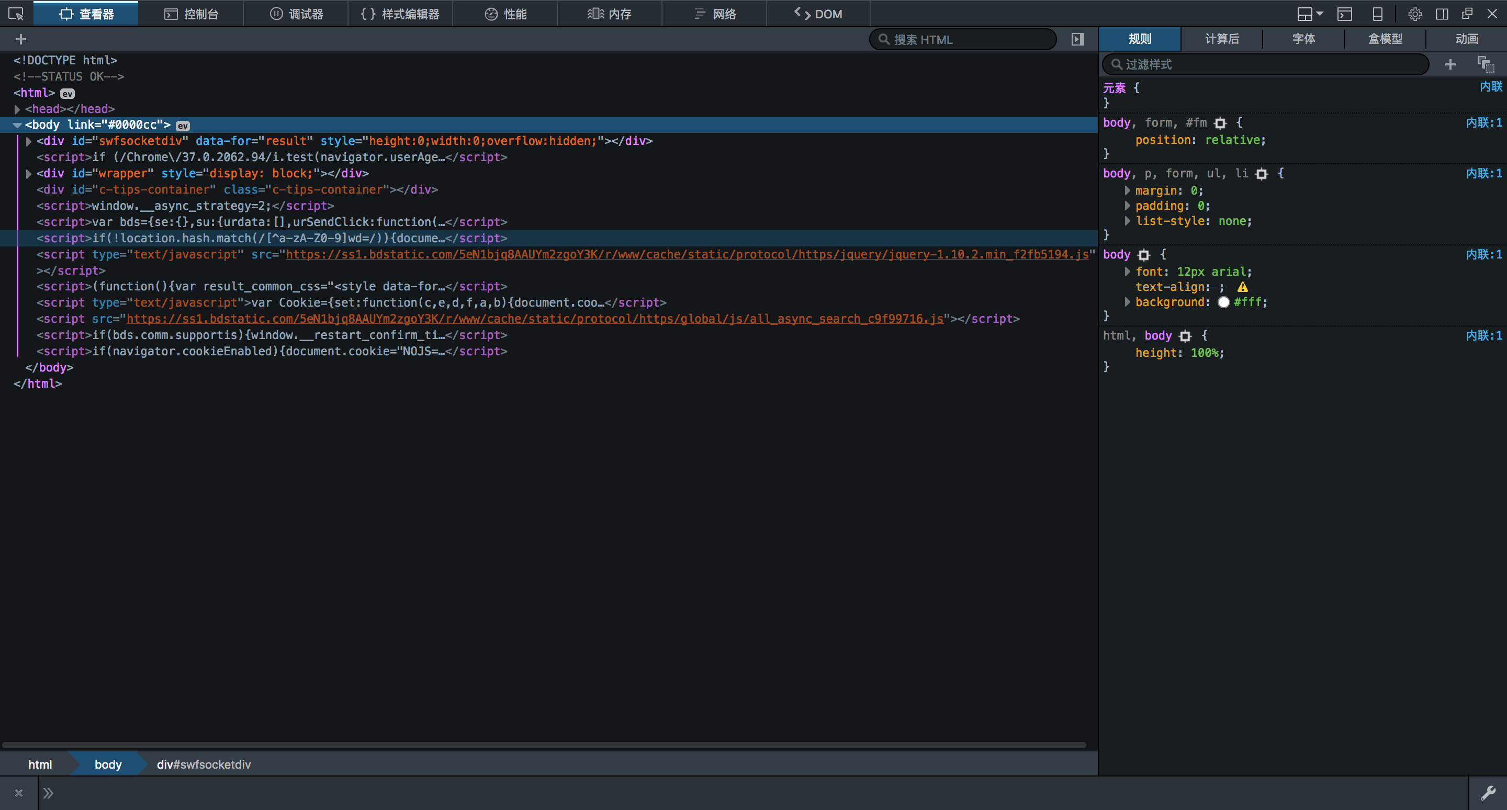The image size is (1507, 810).
Task: Dock devtools to side icon
Action: click(x=1442, y=14)
